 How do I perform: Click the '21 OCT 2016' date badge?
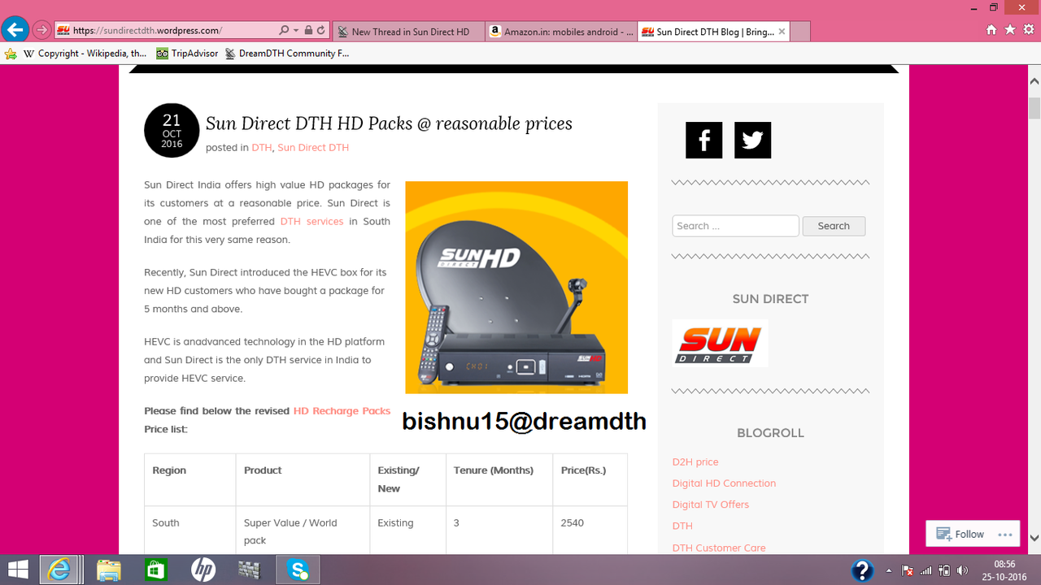coord(172,130)
